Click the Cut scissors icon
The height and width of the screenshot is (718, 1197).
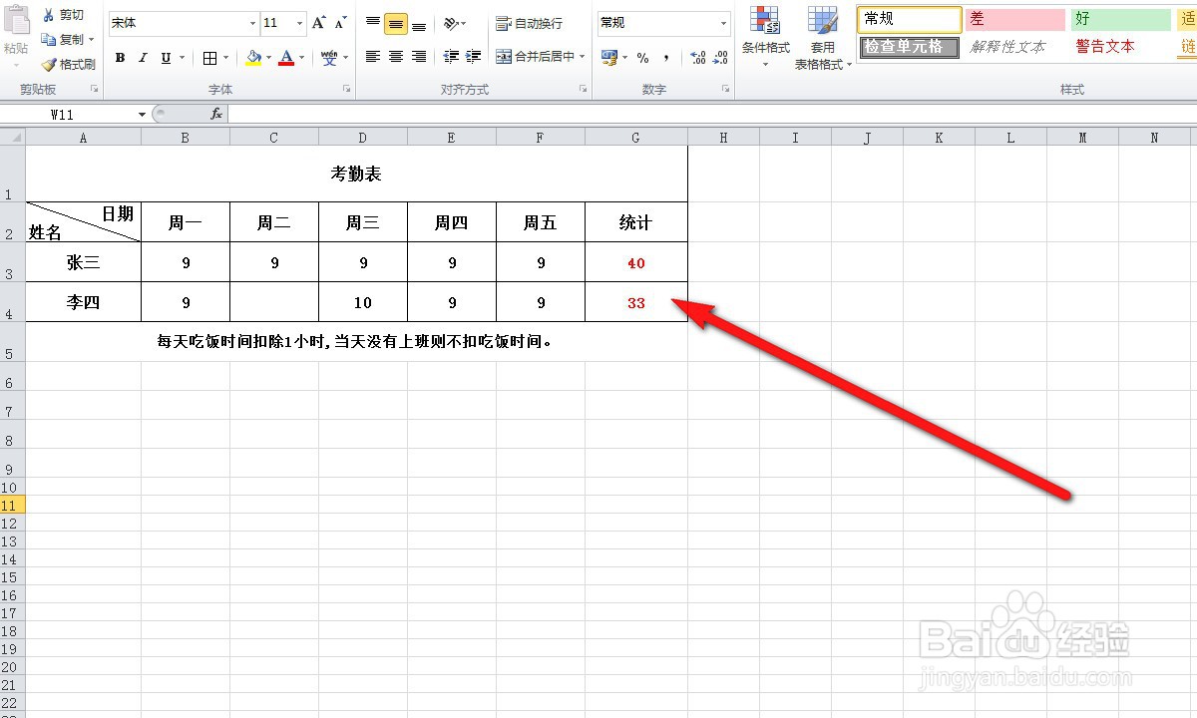[48, 14]
